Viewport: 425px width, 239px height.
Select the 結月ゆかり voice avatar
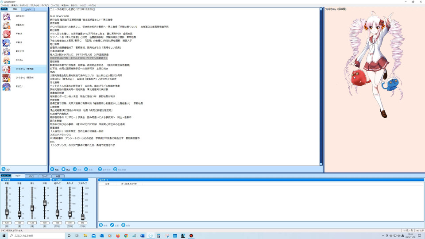[x=7, y=16]
